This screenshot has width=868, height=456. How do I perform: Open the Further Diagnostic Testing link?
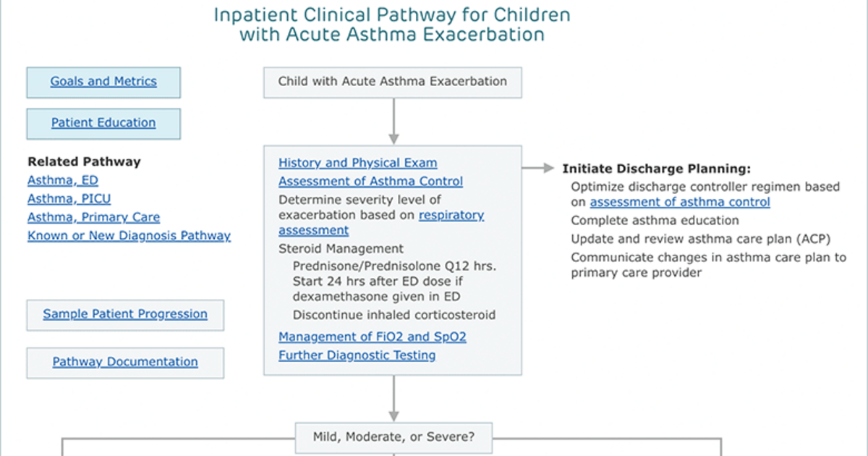coord(357,355)
